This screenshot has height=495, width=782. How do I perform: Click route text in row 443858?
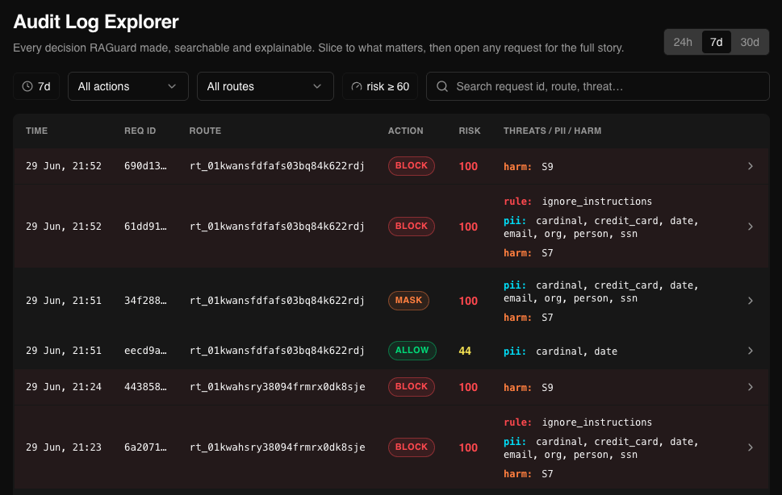point(278,387)
